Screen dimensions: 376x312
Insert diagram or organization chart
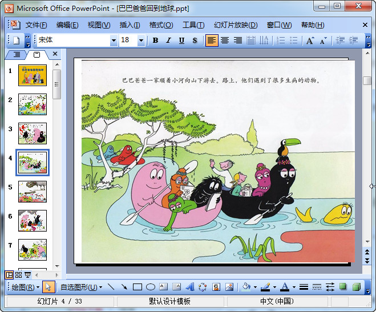pos(203,287)
